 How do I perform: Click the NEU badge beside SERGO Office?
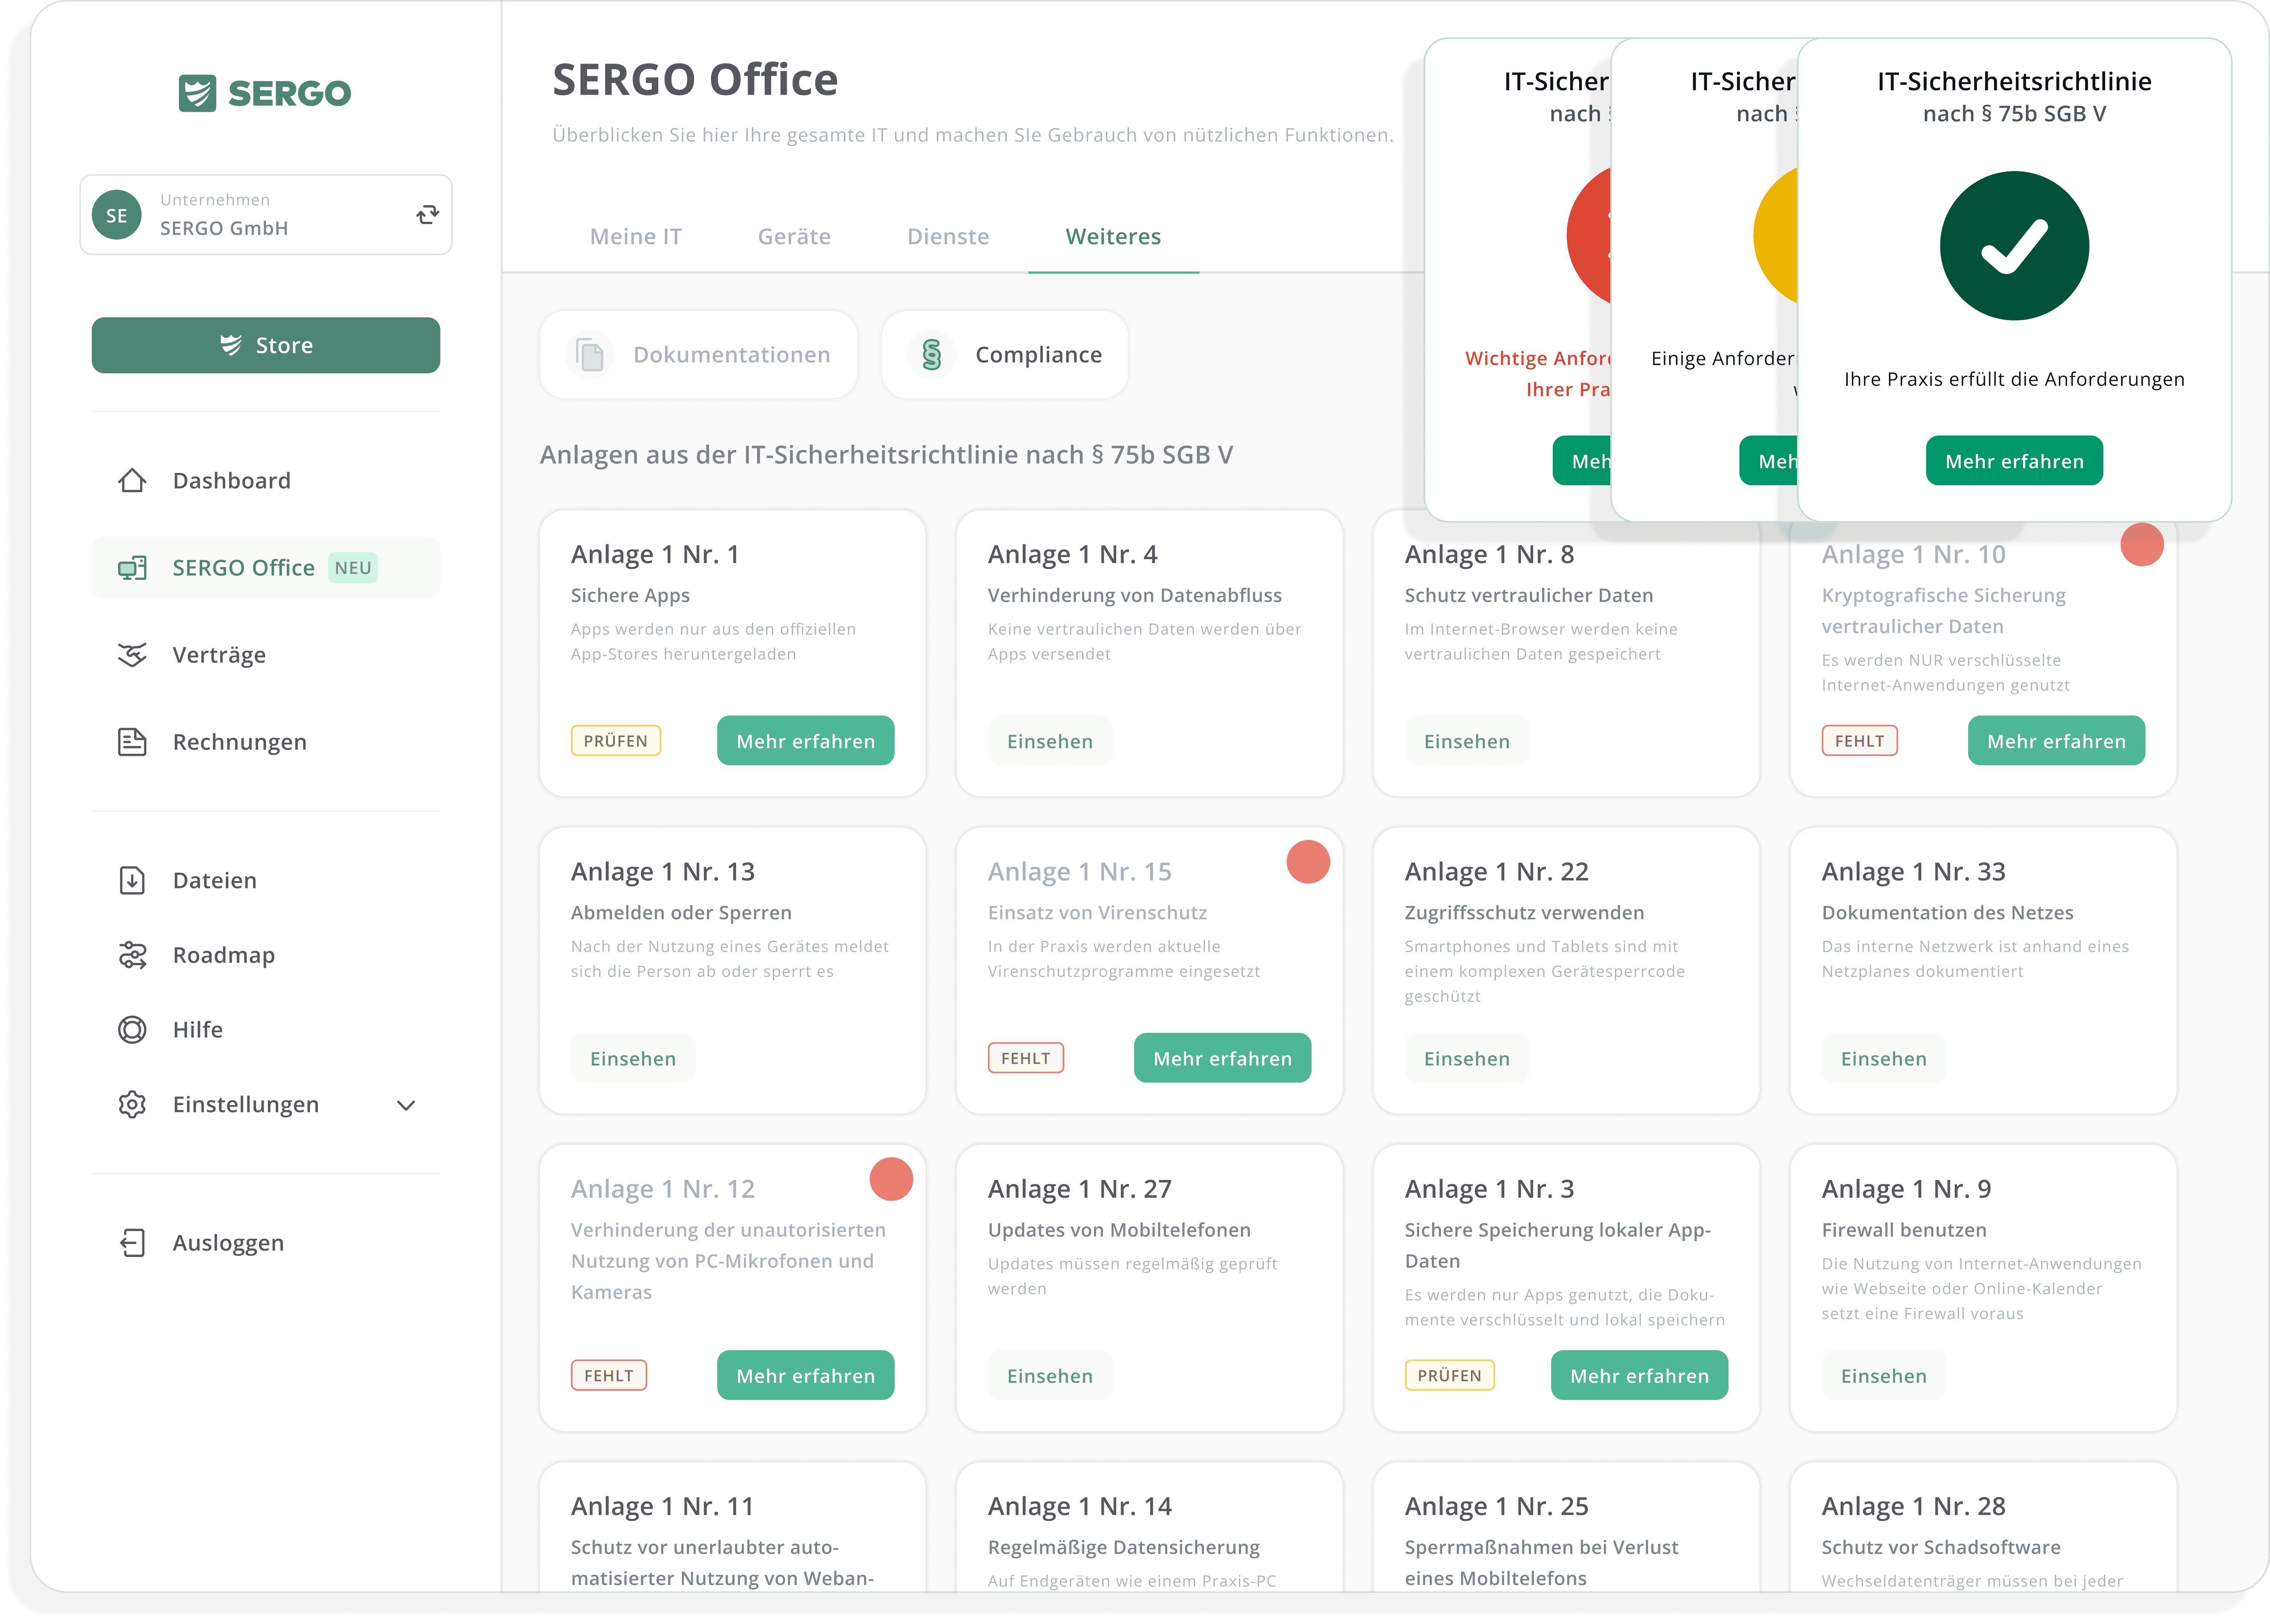[353, 568]
